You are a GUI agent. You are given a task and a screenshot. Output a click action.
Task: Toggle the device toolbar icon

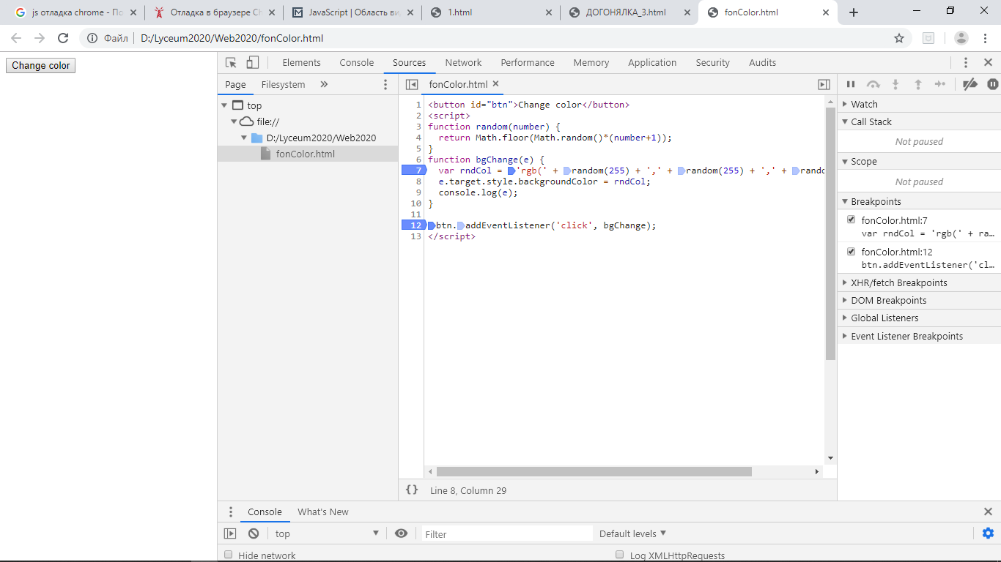(253, 63)
